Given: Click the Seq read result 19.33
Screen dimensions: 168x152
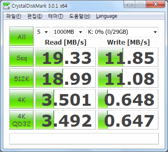Looking at the screenshot, I should pyautogui.click(x=65, y=57).
